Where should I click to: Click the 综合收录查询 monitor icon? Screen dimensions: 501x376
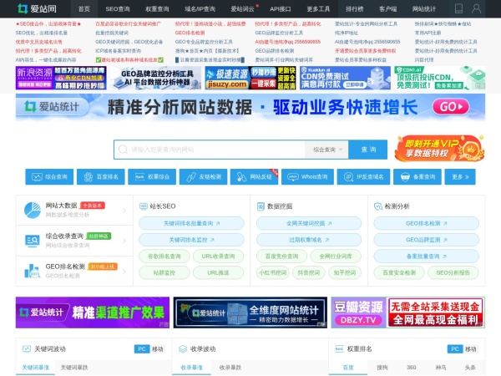pos(33,241)
